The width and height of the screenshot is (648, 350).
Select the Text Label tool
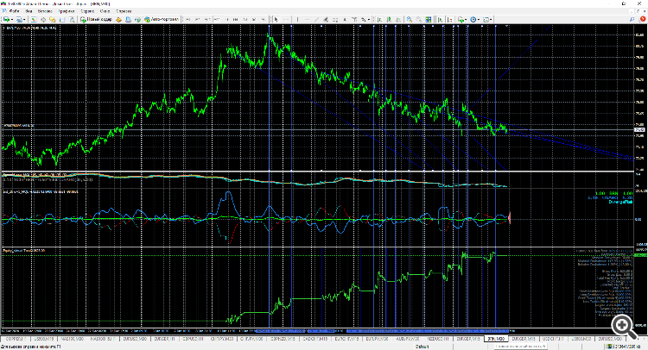pos(354,19)
